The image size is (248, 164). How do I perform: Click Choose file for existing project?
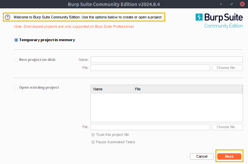click(x=227, y=127)
